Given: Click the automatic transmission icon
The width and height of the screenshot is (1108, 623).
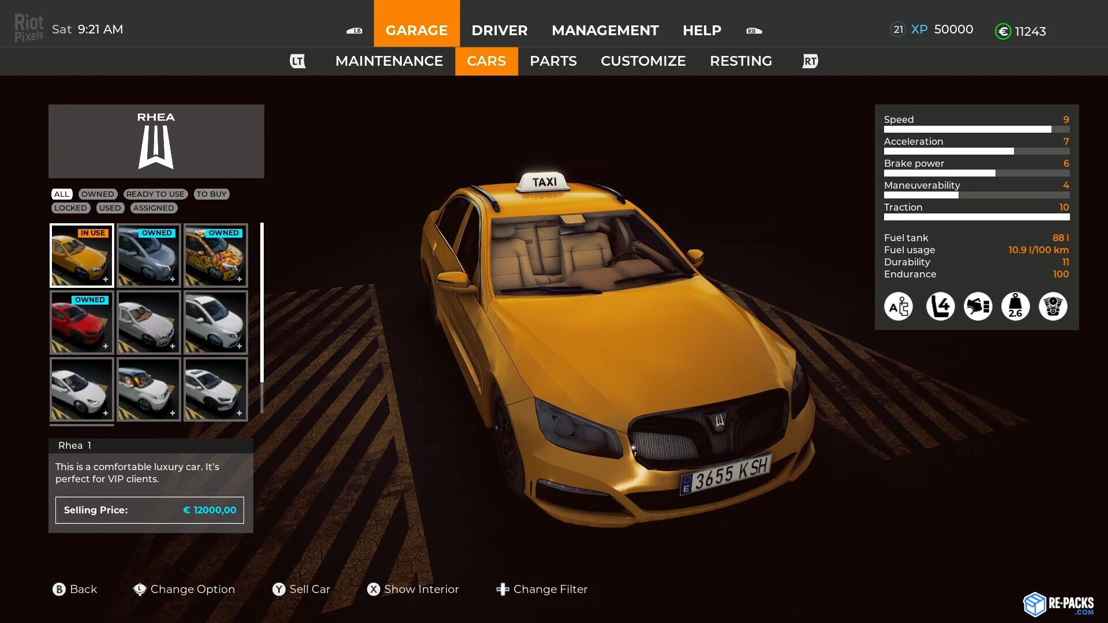Looking at the screenshot, I should pos(899,306).
